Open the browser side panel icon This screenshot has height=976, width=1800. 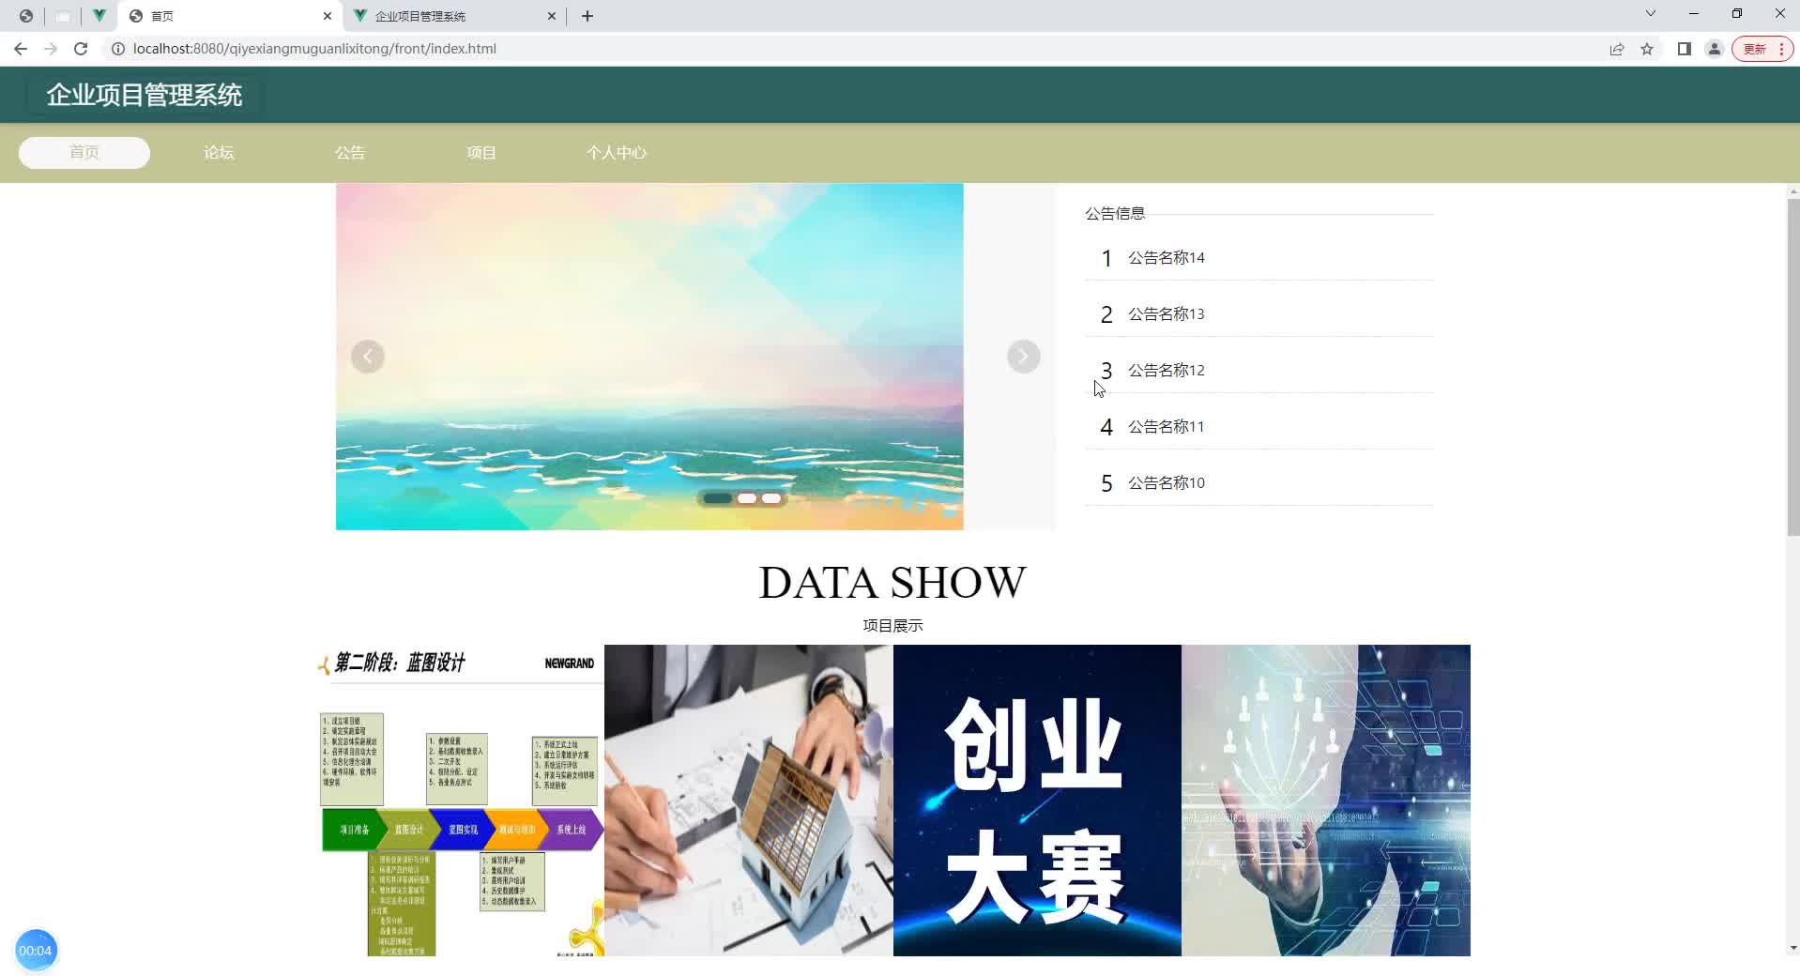pyautogui.click(x=1685, y=49)
